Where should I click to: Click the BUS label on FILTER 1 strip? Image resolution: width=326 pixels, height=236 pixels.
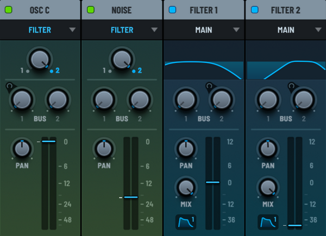pyautogui.click(x=204, y=119)
